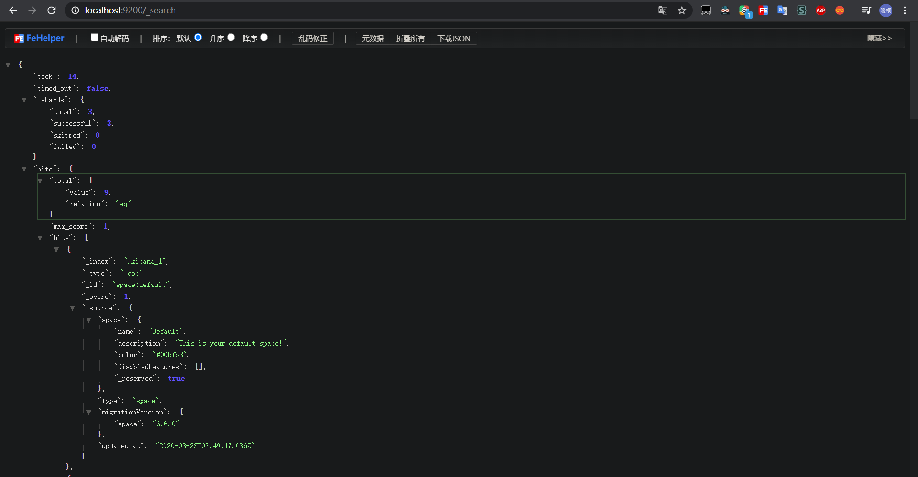Screen dimensions: 918x477
Task: Click the browser forward arrow
Action: 32,10
